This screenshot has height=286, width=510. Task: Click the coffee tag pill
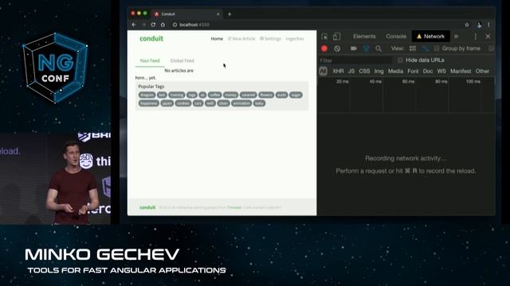point(214,95)
